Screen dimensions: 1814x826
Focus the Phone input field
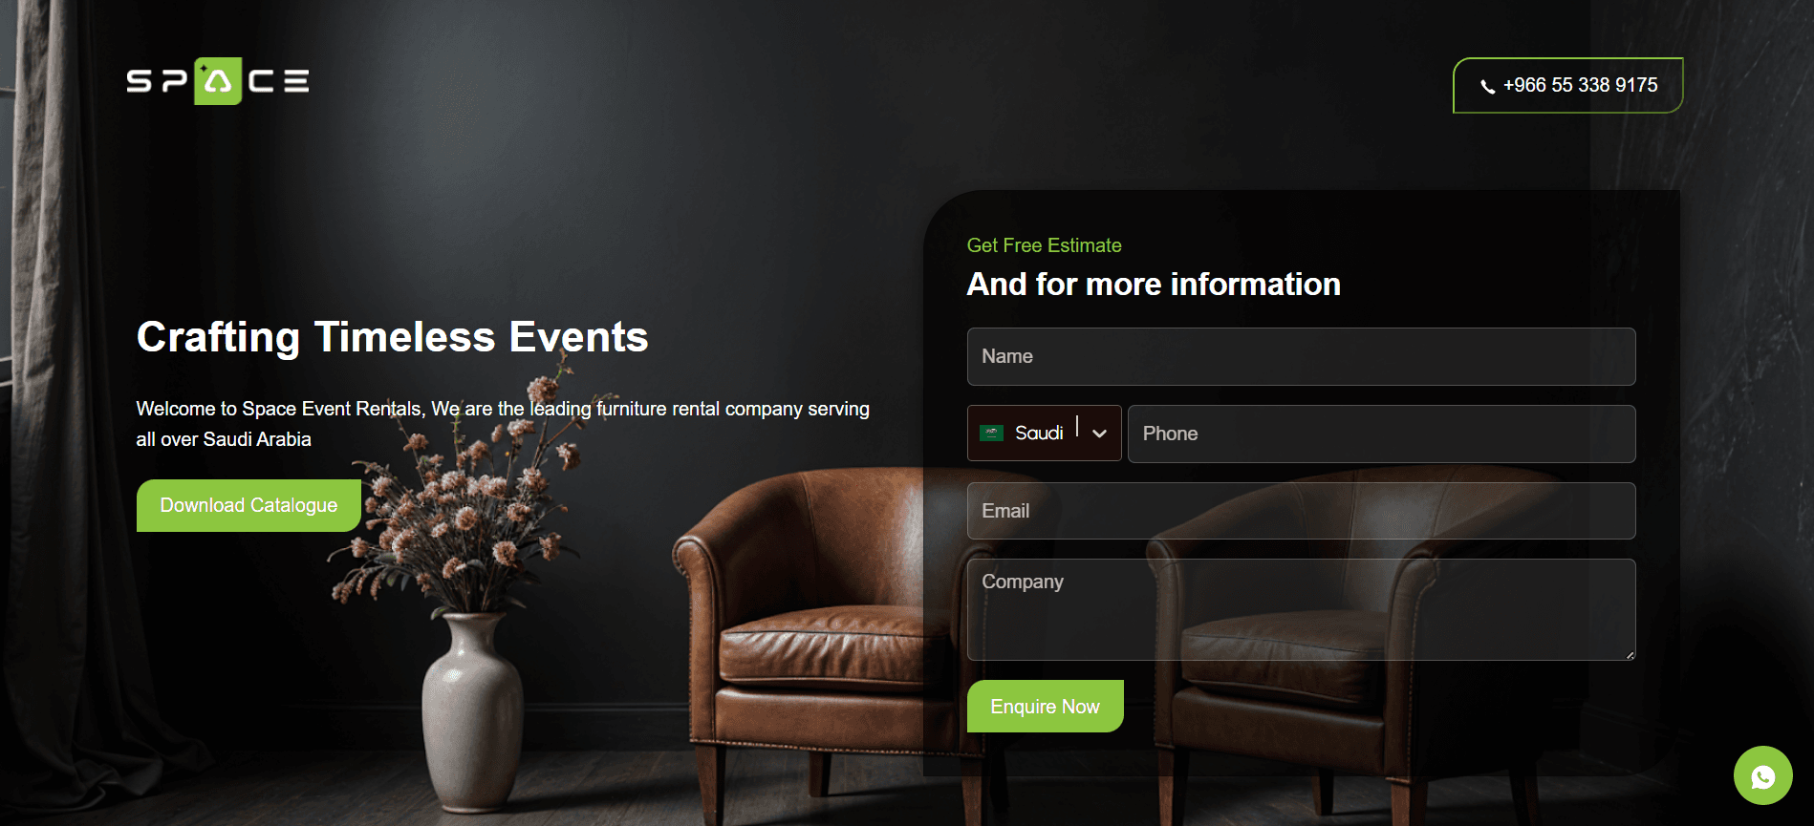[x=1381, y=434]
